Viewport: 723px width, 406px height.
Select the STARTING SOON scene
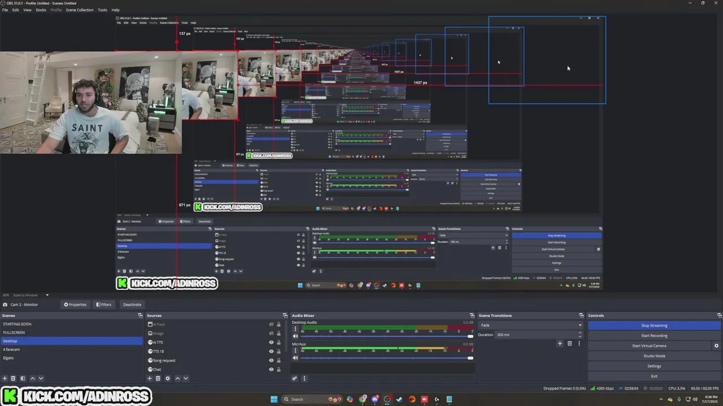coord(72,324)
